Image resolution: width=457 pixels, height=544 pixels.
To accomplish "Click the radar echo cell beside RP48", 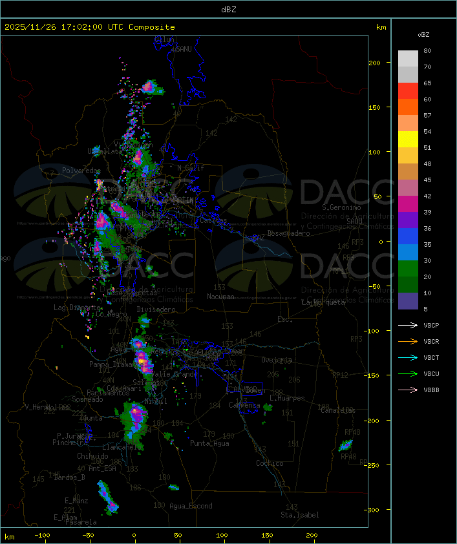I will 346,445.
